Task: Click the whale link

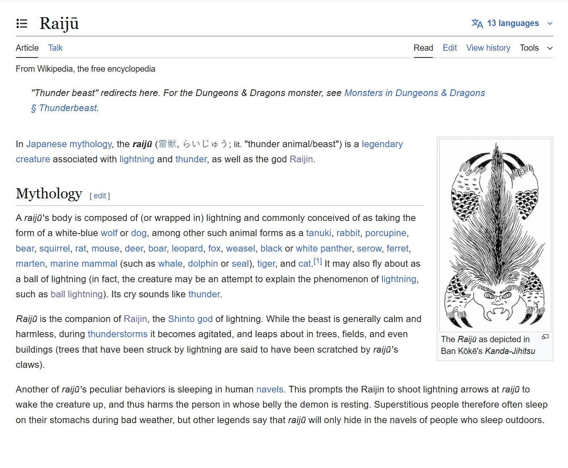Action: tap(170, 264)
